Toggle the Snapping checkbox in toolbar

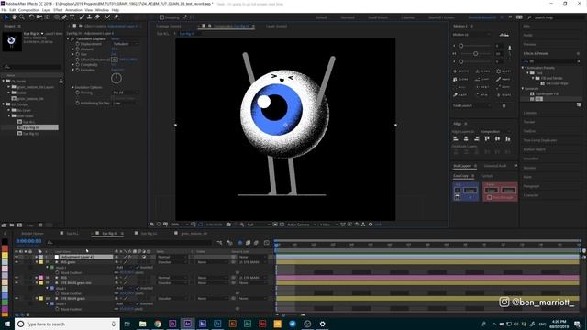(161, 17)
